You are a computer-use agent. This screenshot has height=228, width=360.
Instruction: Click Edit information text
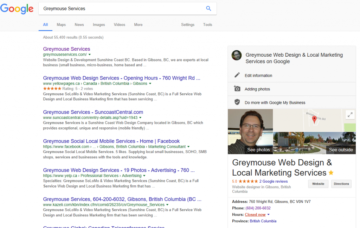click(258, 76)
